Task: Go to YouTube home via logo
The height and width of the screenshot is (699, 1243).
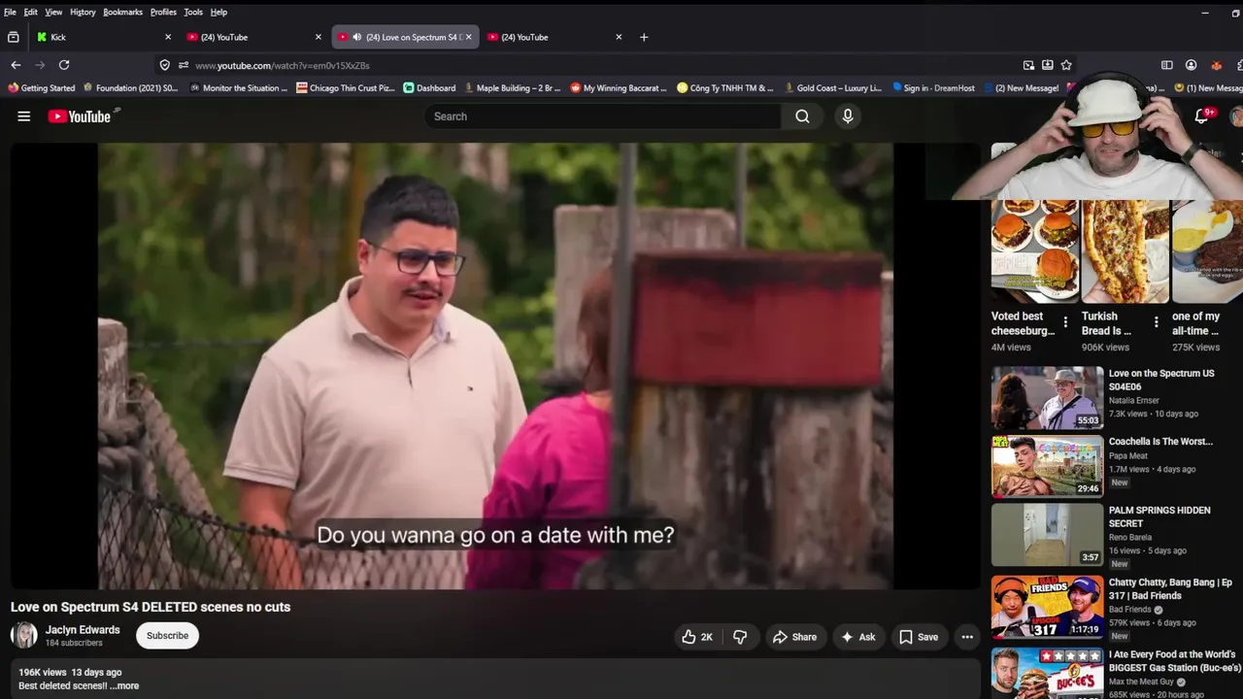Action: (x=80, y=116)
